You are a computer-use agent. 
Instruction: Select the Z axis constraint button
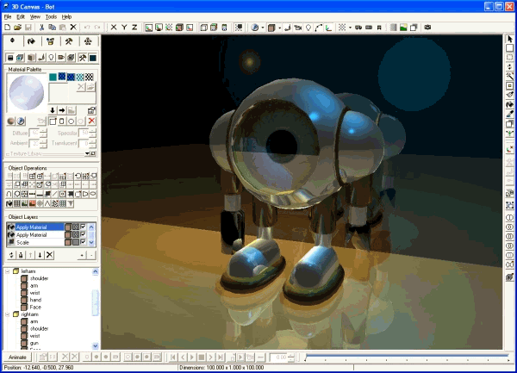click(134, 28)
